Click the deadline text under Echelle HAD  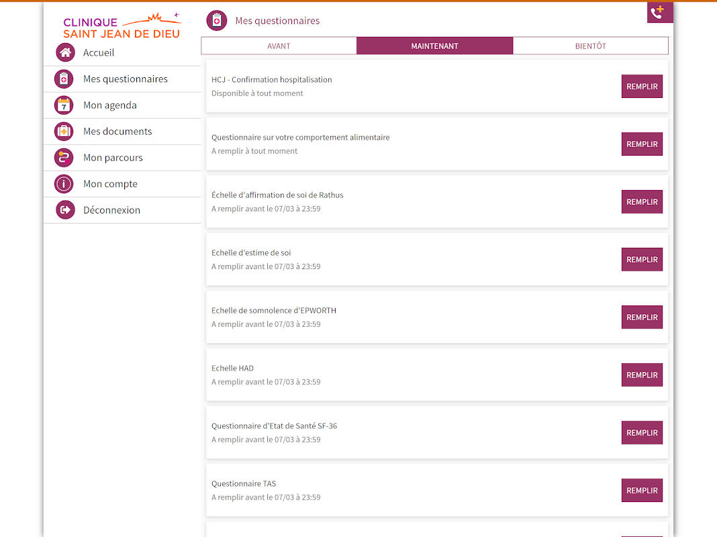pos(266,382)
